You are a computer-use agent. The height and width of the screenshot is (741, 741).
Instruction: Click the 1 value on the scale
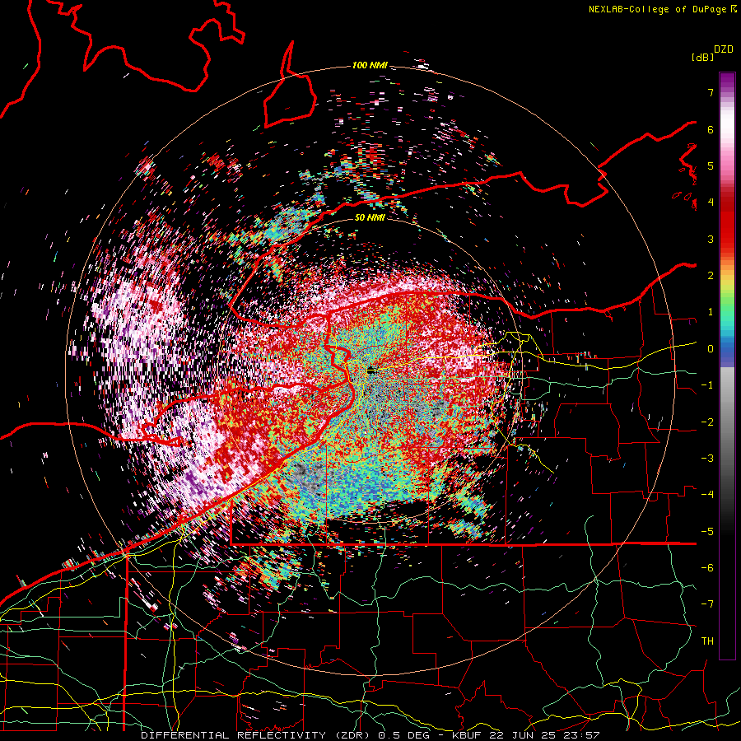(x=711, y=312)
